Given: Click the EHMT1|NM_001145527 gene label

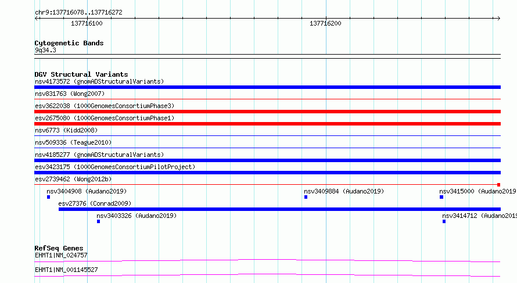Looking at the screenshot, I should pyautogui.click(x=66, y=270).
